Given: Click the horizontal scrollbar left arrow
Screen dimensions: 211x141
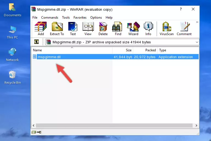Looking at the screenshot, I should tap(34, 126).
